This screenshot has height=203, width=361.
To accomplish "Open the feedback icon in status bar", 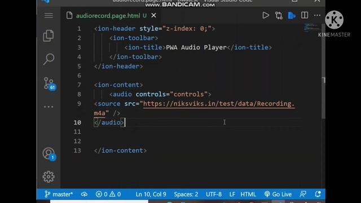I will [303, 194].
